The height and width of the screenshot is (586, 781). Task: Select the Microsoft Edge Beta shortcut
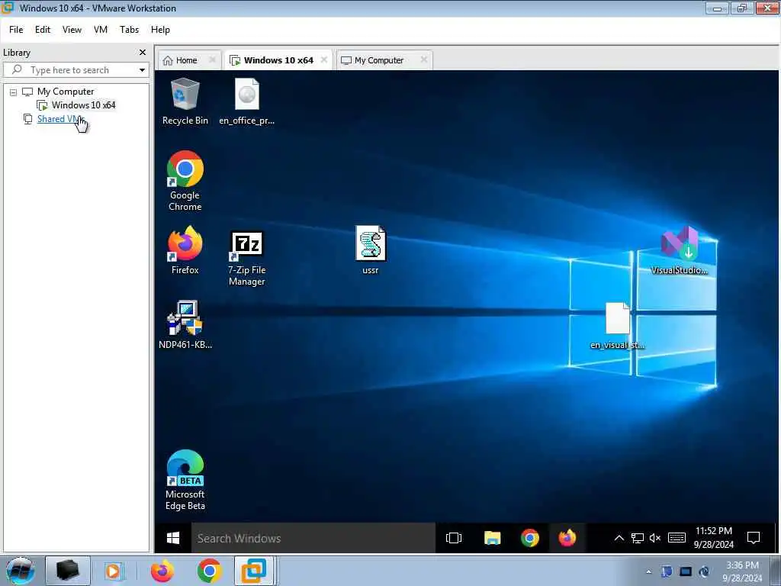pos(185,481)
